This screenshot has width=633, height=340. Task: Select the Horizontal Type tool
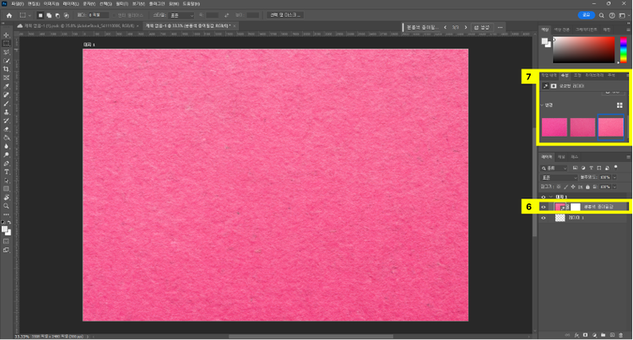click(x=6, y=172)
